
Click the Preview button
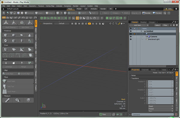[157, 13]
